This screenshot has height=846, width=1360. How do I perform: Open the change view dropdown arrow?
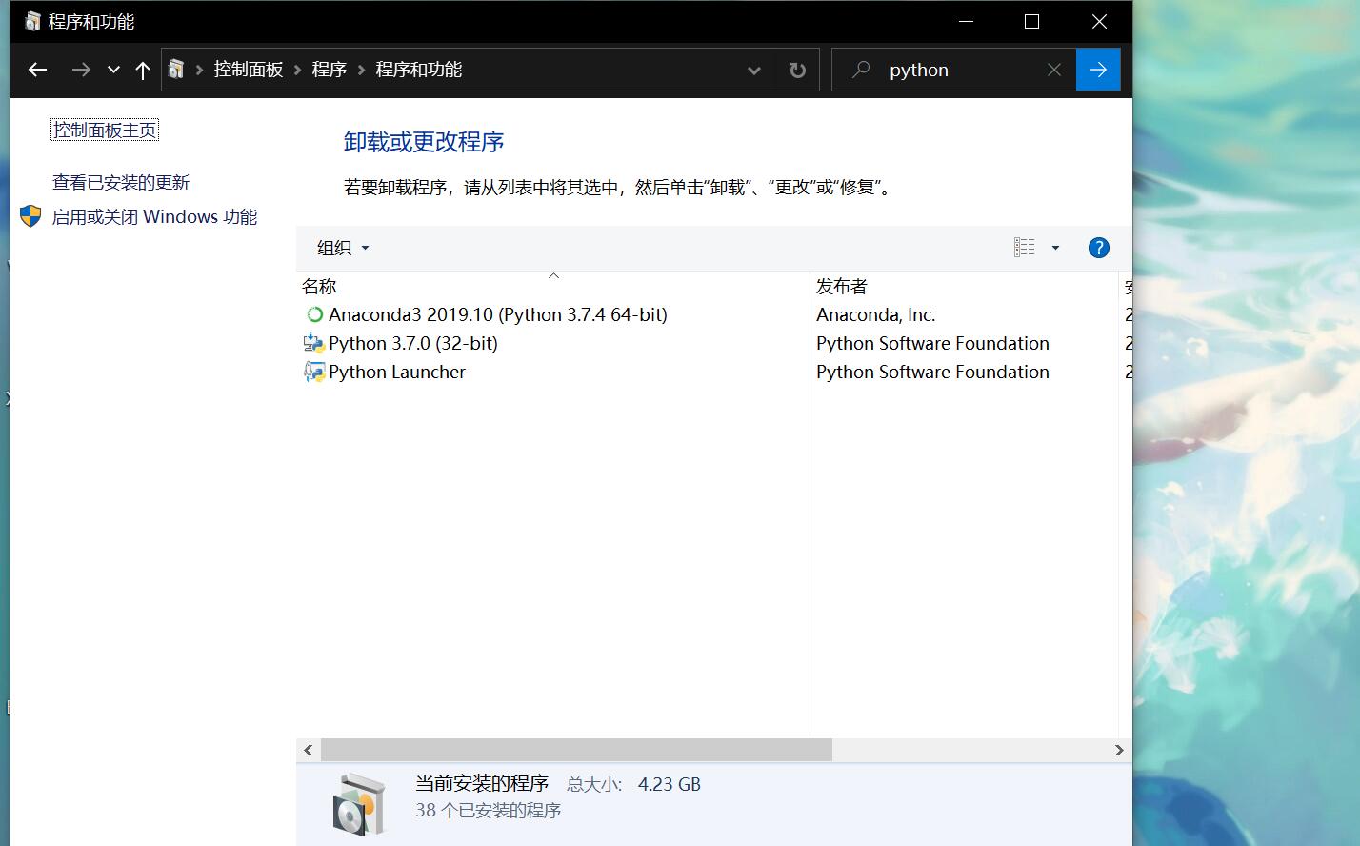pos(1055,248)
